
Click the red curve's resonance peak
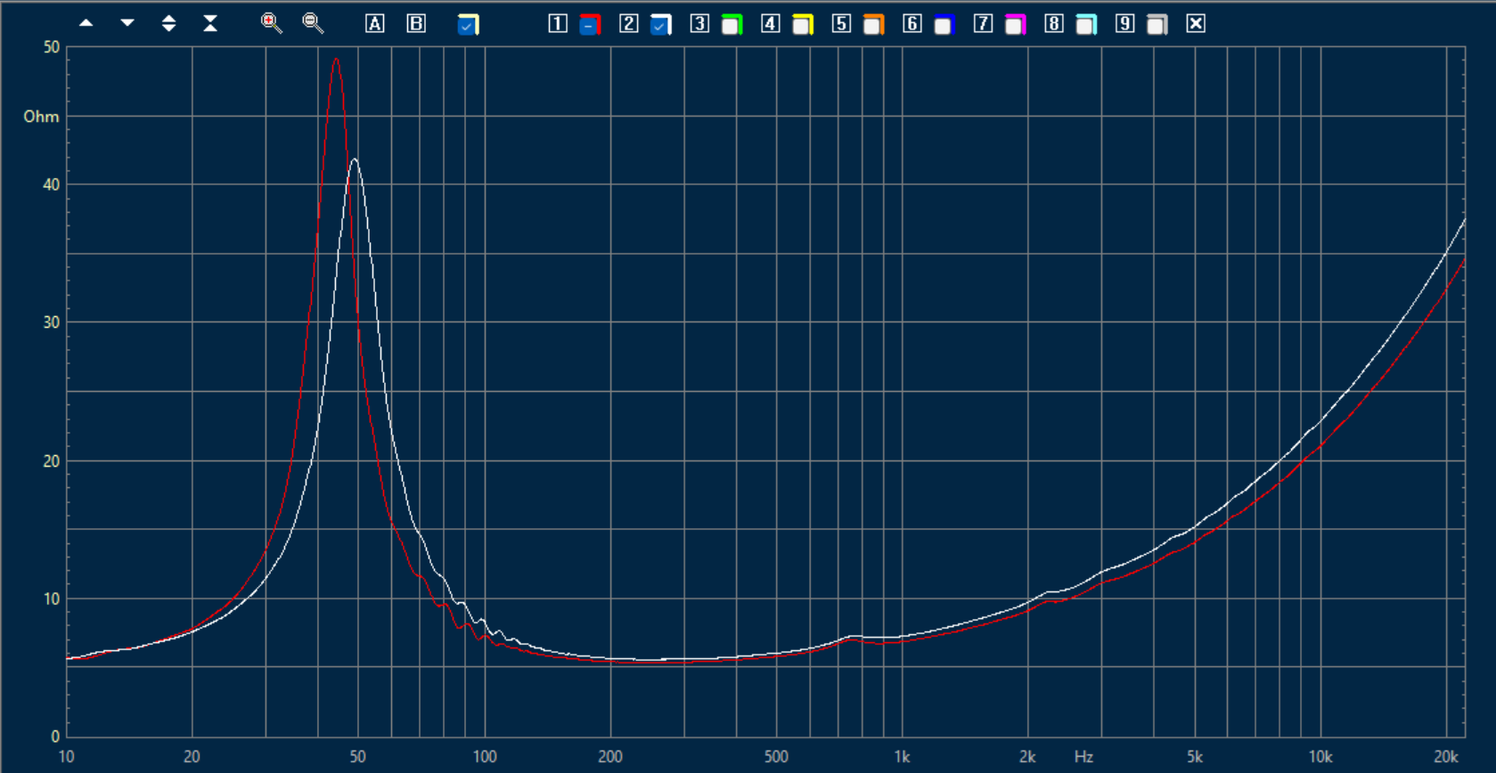tap(336, 60)
